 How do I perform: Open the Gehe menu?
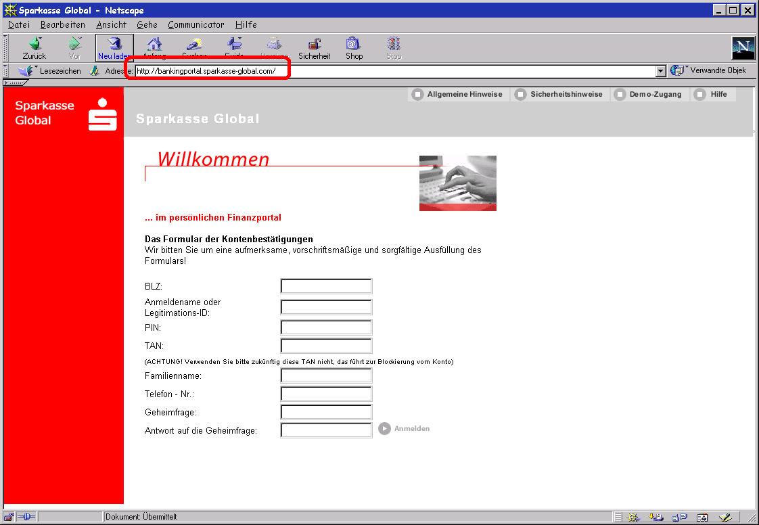pyautogui.click(x=147, y=25)
